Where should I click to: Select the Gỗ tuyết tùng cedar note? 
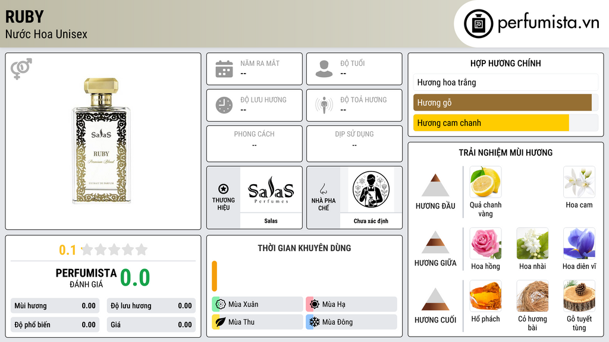tap(579, 296)
